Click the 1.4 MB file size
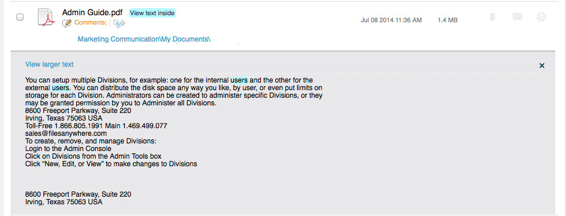Viewport: 566px width, 216px height. pyautogui.click(x=448, y=20)
